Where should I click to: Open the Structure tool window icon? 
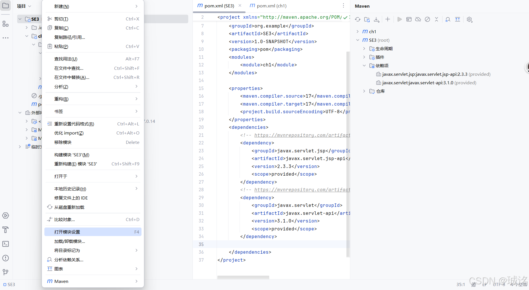click(5, 24)
